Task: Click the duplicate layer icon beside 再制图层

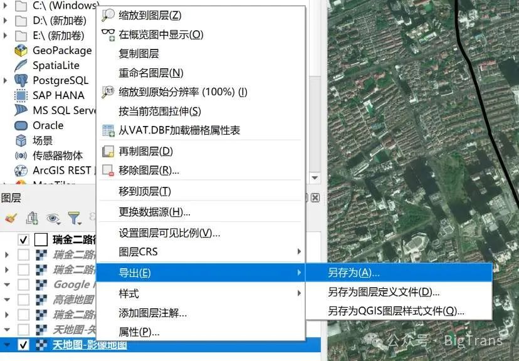Action: [x=108, y=152]
